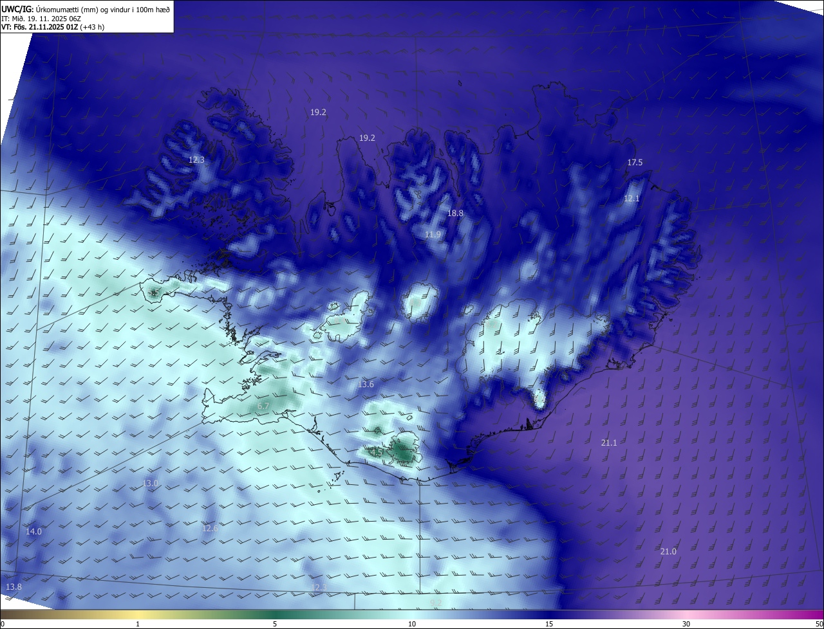Viewport: 824px width, 629px height.
Task: Click the 13.8 value at the map corner
Action: pyautogui.click(x=14, y=587)
